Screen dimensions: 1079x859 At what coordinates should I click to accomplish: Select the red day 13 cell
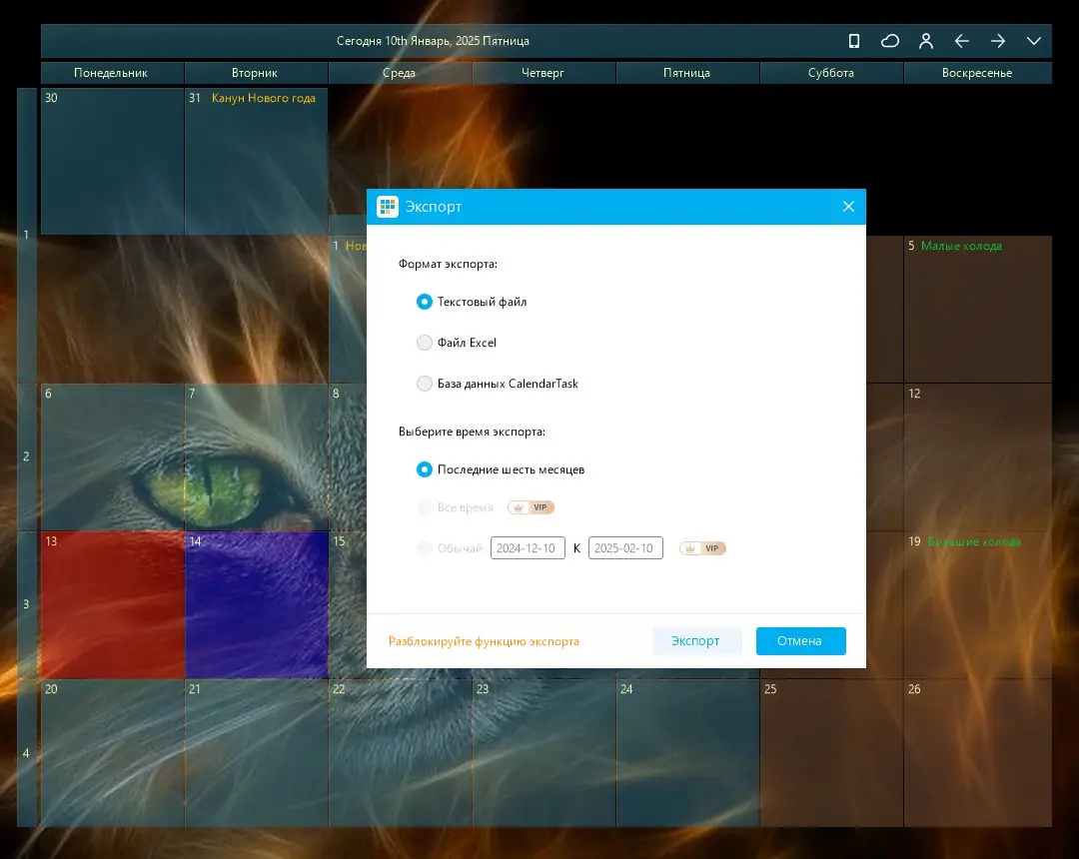click(x=112, y=604)
